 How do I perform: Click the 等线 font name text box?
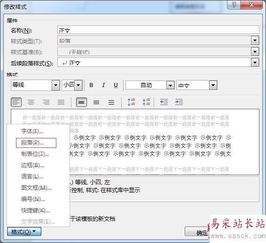point(31,85)
